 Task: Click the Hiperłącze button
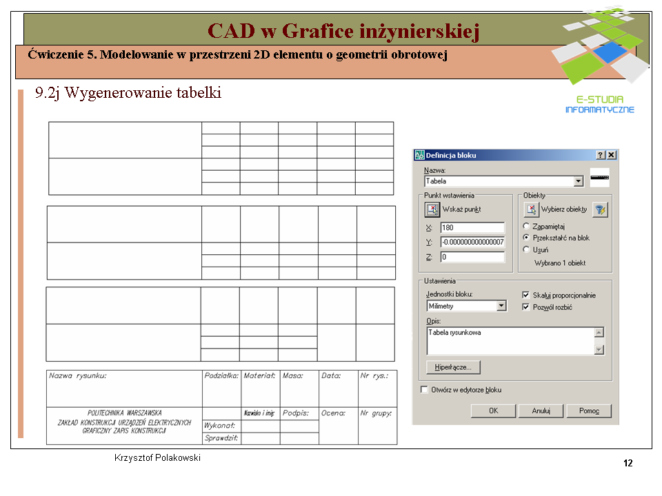(454, 367)
